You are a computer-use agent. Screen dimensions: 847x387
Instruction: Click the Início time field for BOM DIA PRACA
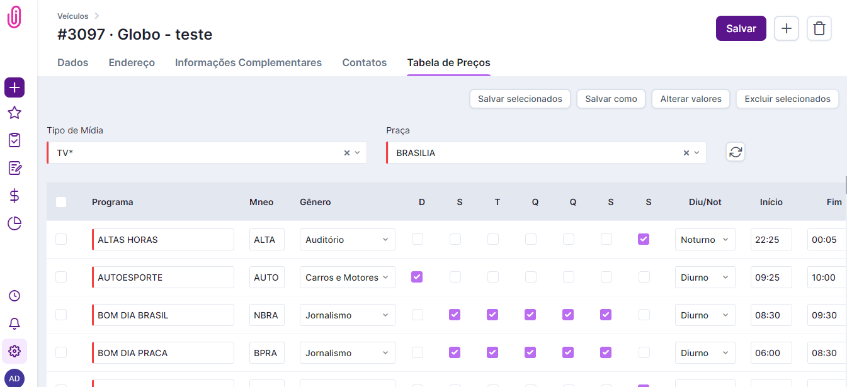[x=771, y=353]
